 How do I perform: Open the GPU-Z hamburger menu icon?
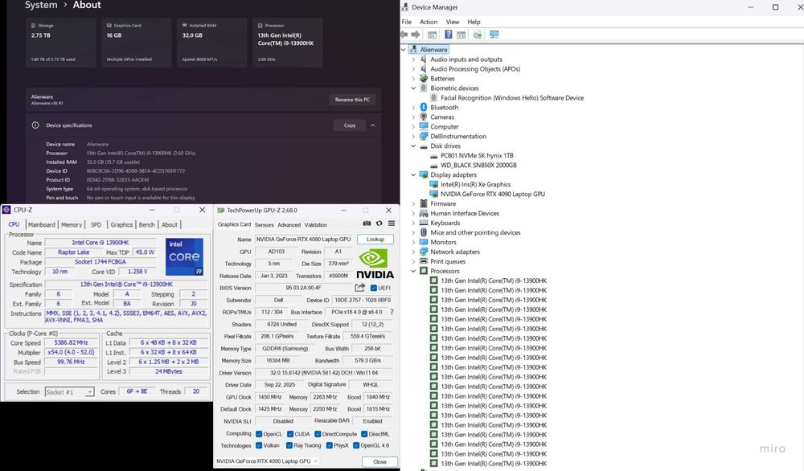[392, 223]
